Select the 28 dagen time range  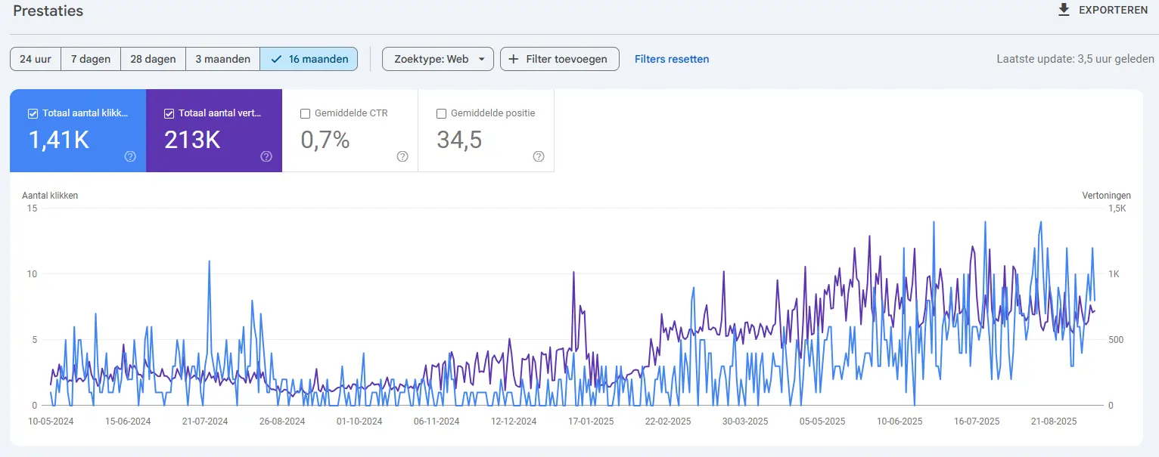pos(153,58)
